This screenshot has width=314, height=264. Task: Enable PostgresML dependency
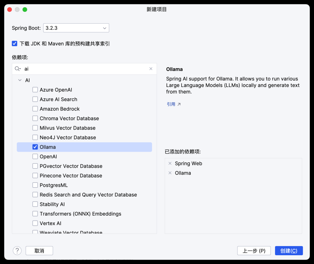click(35, 185)
